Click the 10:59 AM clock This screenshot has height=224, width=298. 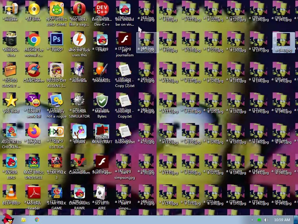click(x=282, y=220)
